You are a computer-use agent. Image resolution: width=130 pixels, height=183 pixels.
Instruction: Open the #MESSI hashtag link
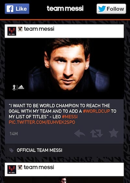point(70,117)
